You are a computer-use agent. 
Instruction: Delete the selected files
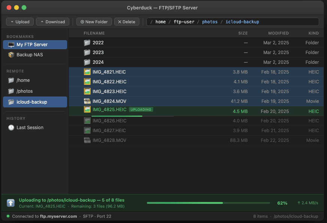[127, 21]
